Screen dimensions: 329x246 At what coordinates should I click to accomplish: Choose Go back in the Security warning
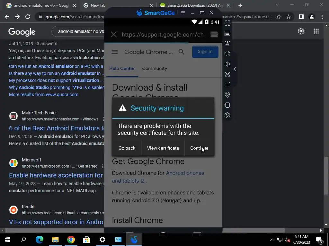[x=127, y=148]
